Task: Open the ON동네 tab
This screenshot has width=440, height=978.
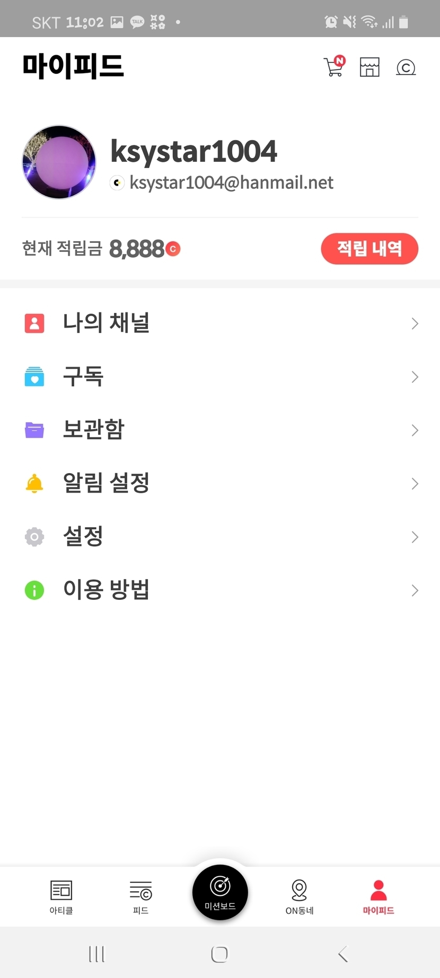Action: 300,896
